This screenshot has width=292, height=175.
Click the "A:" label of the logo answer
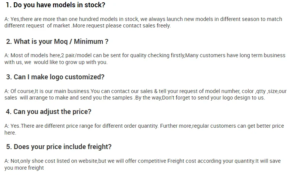click(6, 92)
